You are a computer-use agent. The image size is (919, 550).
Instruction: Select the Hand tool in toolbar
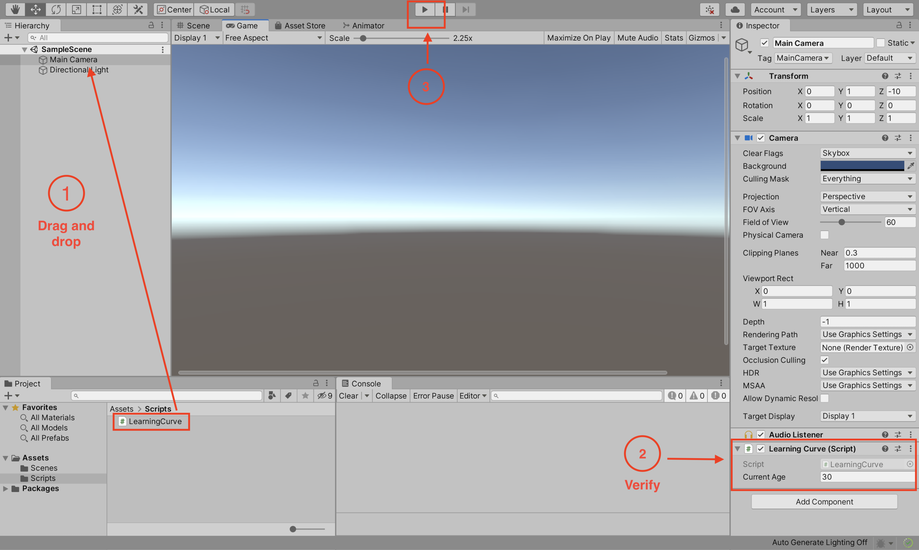pyautogui.click(x=15, y=9)
